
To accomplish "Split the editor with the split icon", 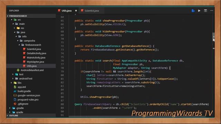I will click(x=205, y=11).
